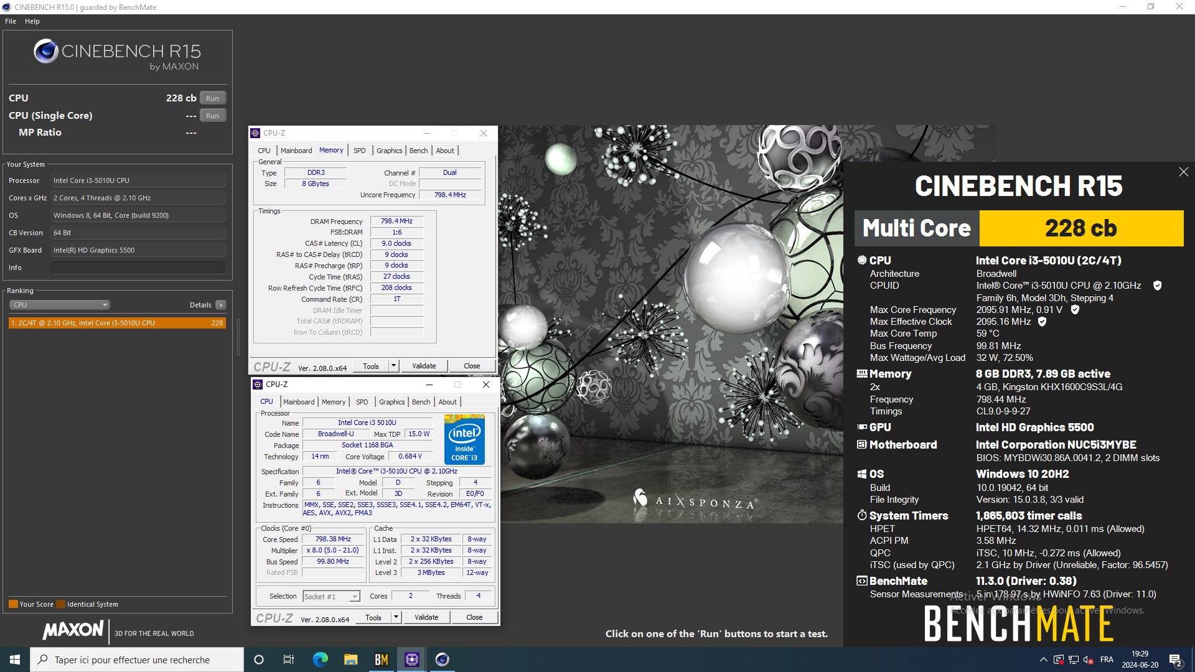Expand Tools dropdown arrow in lower CPU-Z

click(396, 617)
